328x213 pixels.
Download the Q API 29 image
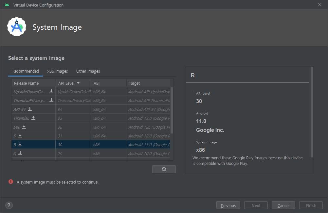pyautogui.click(x=20, y=153)
